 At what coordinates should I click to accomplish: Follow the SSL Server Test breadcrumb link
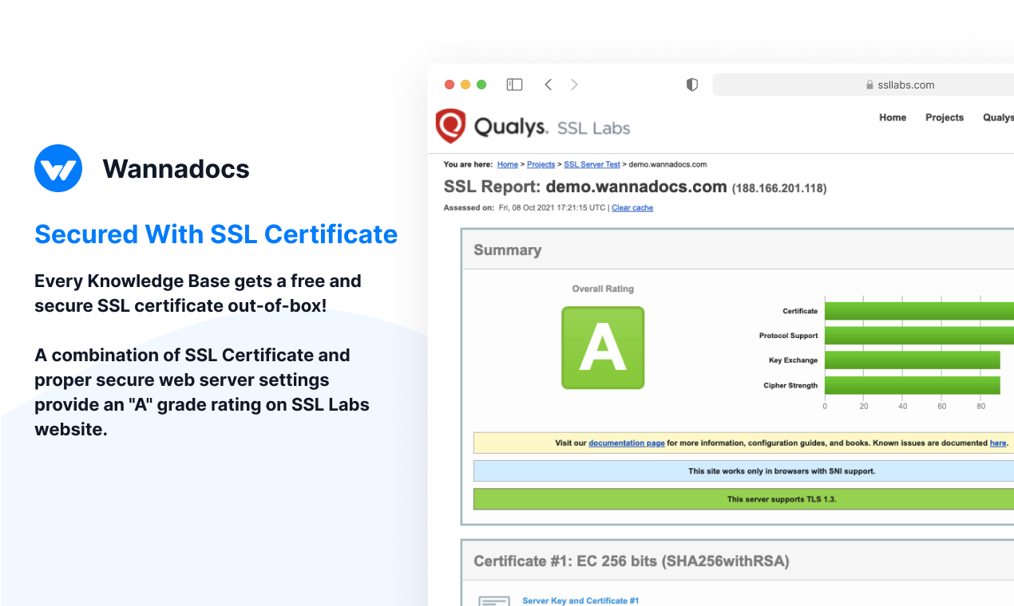pyautogui.click(x=592, y=164)
